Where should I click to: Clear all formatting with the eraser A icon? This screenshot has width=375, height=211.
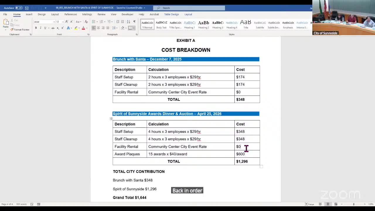(x=86, y=22)
